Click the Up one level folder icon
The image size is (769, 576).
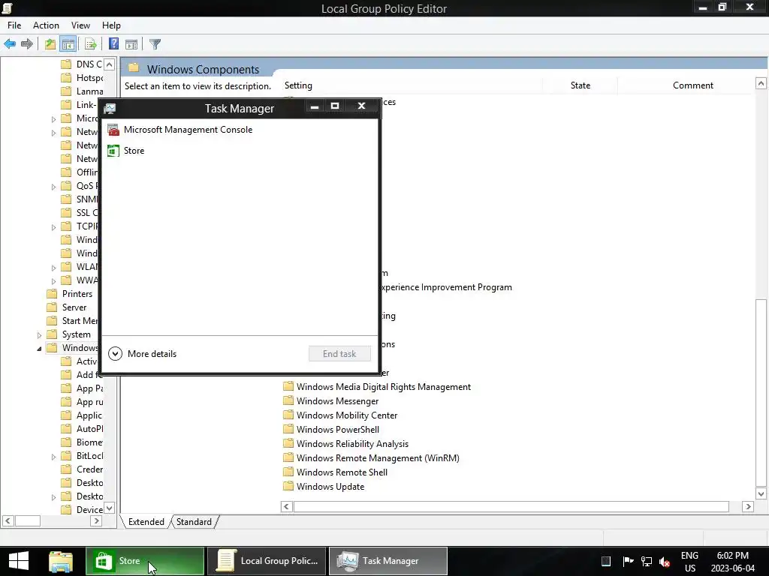click(50, 44)
